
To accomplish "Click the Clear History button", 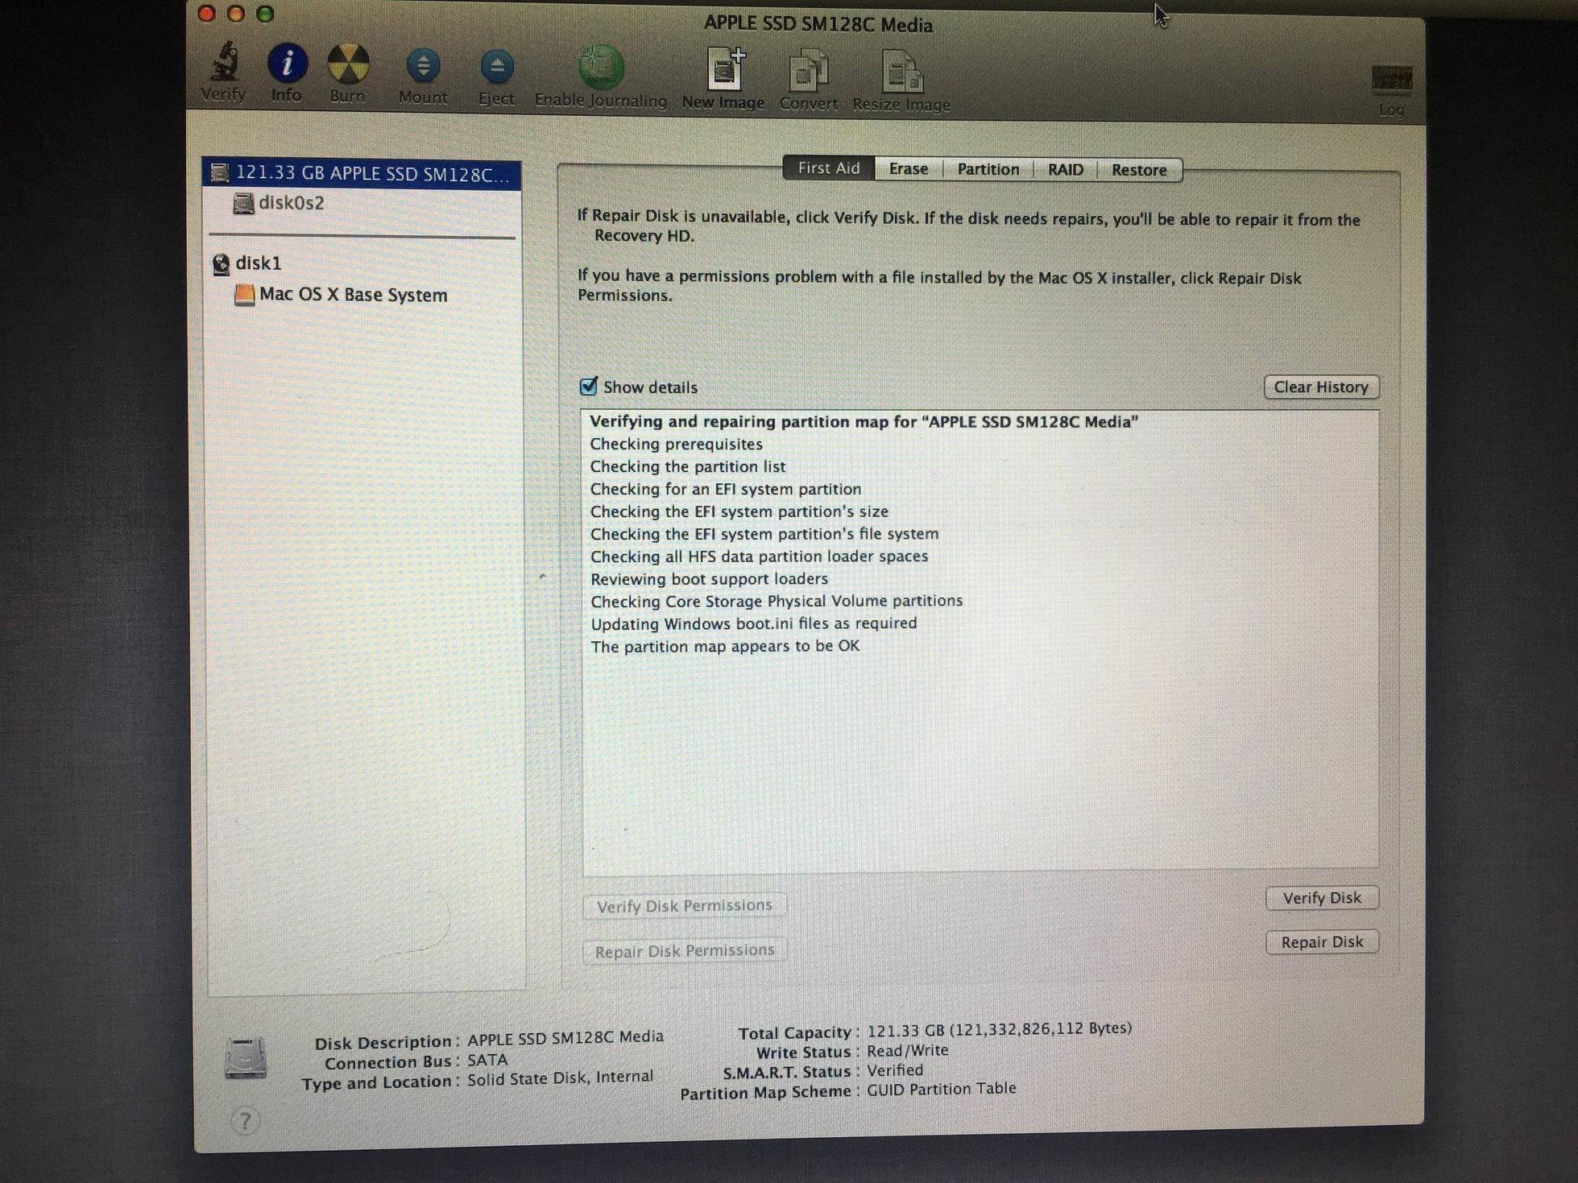I will point(1321,387).
